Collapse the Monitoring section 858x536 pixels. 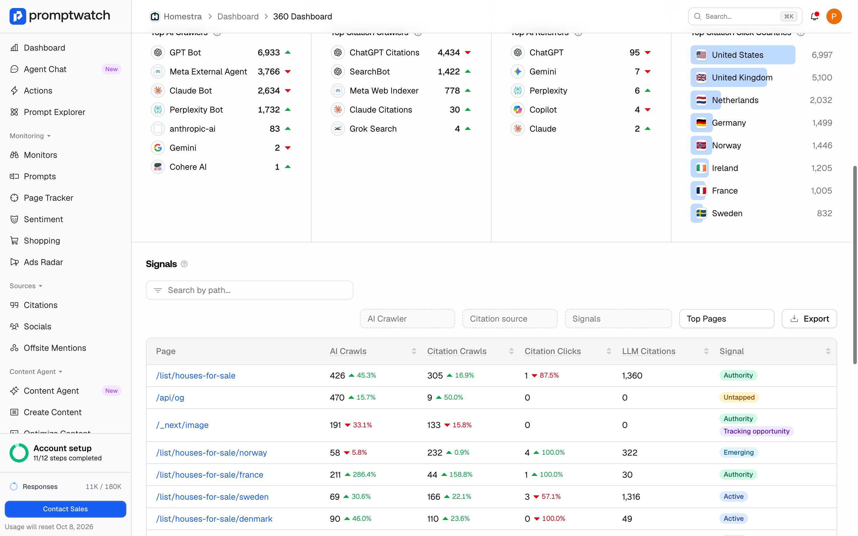30,136
